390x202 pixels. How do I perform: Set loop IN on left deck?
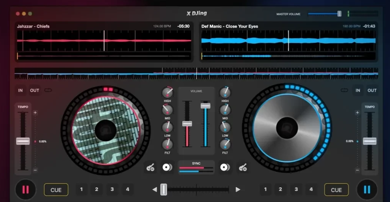[20, 90]
